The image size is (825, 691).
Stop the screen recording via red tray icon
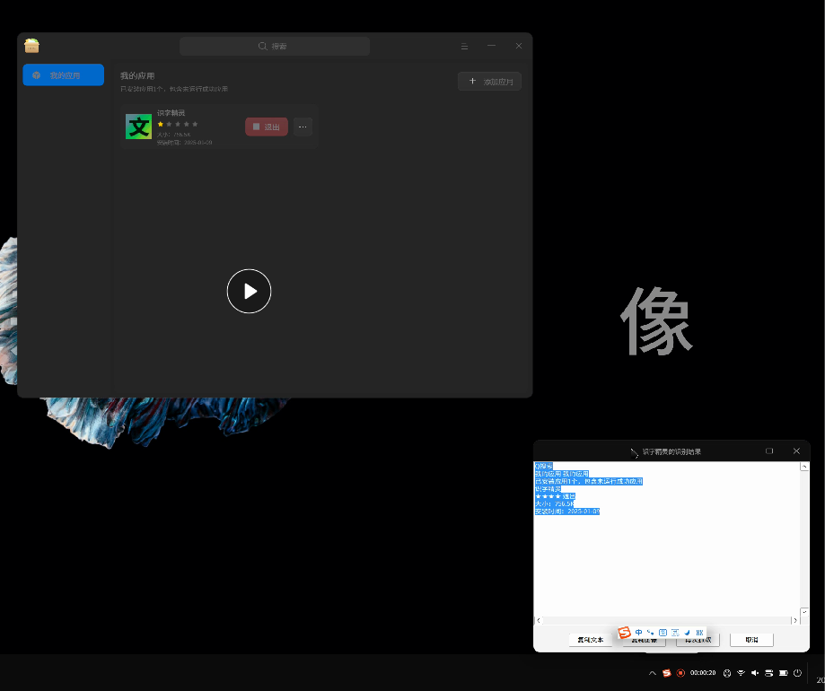680,673
